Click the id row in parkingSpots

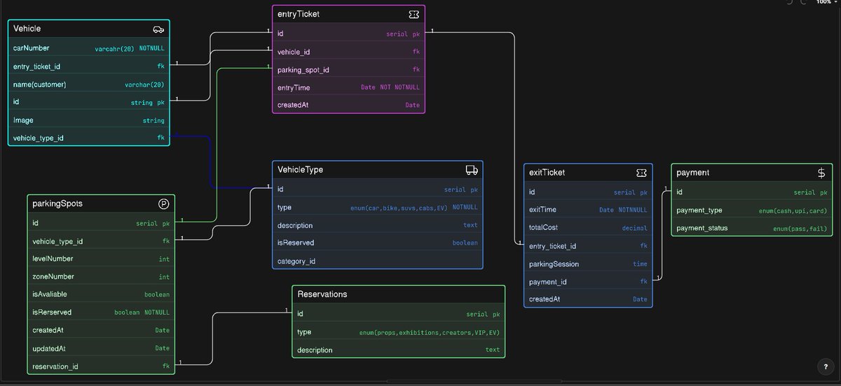pos(102,224)
